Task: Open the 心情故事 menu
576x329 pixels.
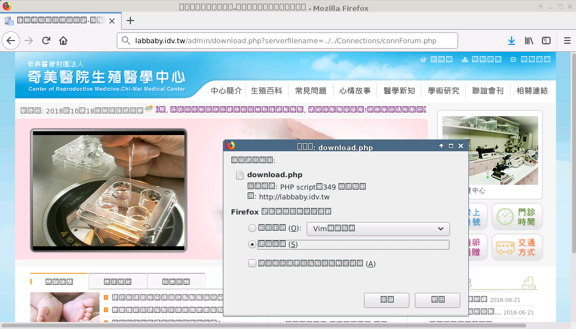Action: coord(355,91)
